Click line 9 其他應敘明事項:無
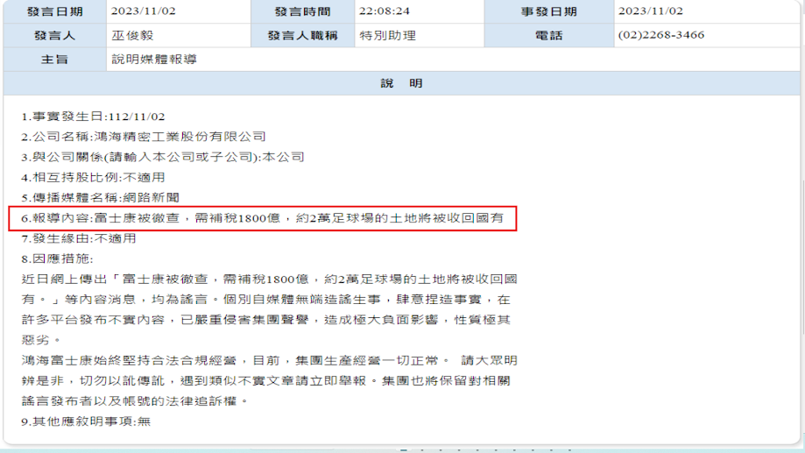The height and width of the screenshot is (453, 805). click(86, 421)
